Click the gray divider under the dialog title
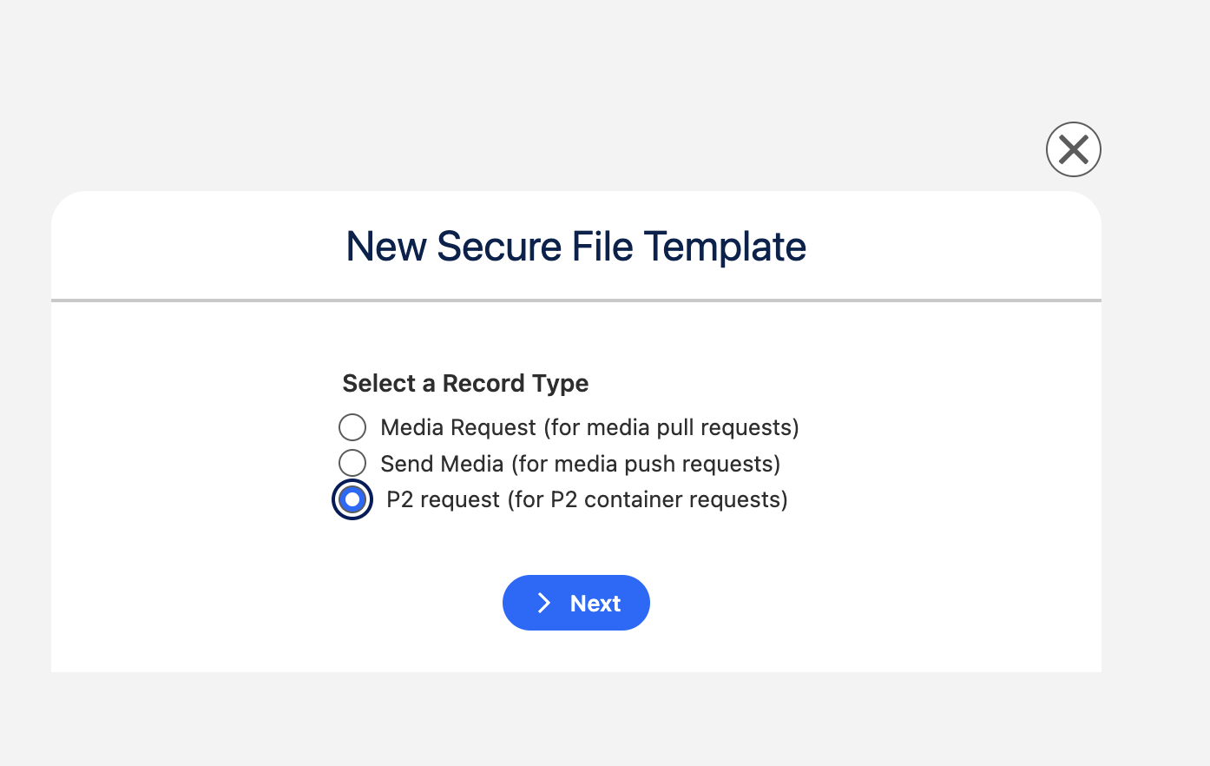Image resolution: width=1210 pixels, height=766 pixels. [x=576, y=300]
